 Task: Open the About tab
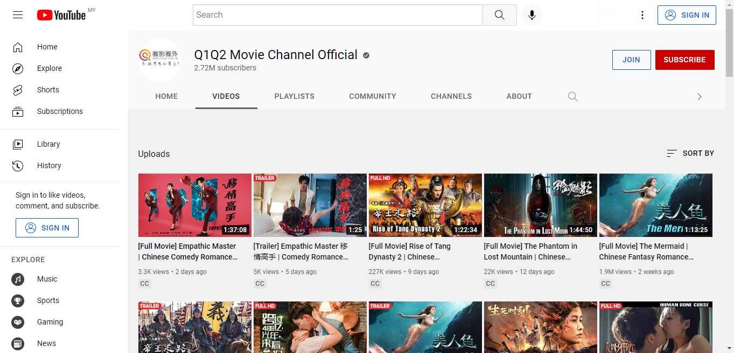(x=519, y=97)
